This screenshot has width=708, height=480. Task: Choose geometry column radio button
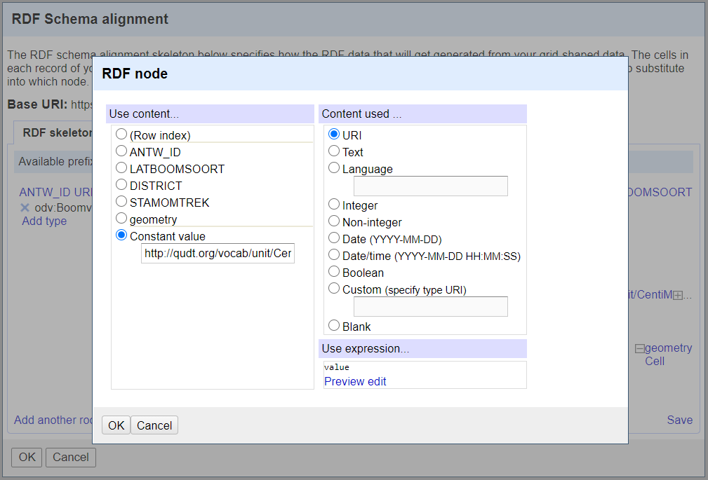point(122,219)
